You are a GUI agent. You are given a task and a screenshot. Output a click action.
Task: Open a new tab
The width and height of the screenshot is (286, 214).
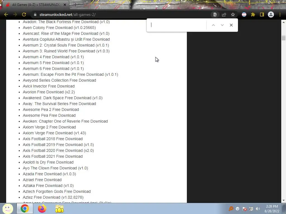tap(75, 5)
